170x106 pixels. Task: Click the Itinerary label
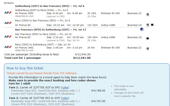9,3
